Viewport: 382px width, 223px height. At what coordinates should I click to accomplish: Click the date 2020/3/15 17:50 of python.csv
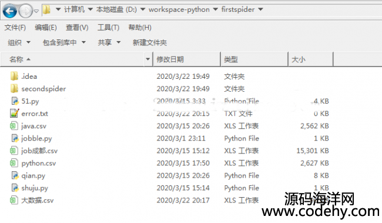pos(183,163)
